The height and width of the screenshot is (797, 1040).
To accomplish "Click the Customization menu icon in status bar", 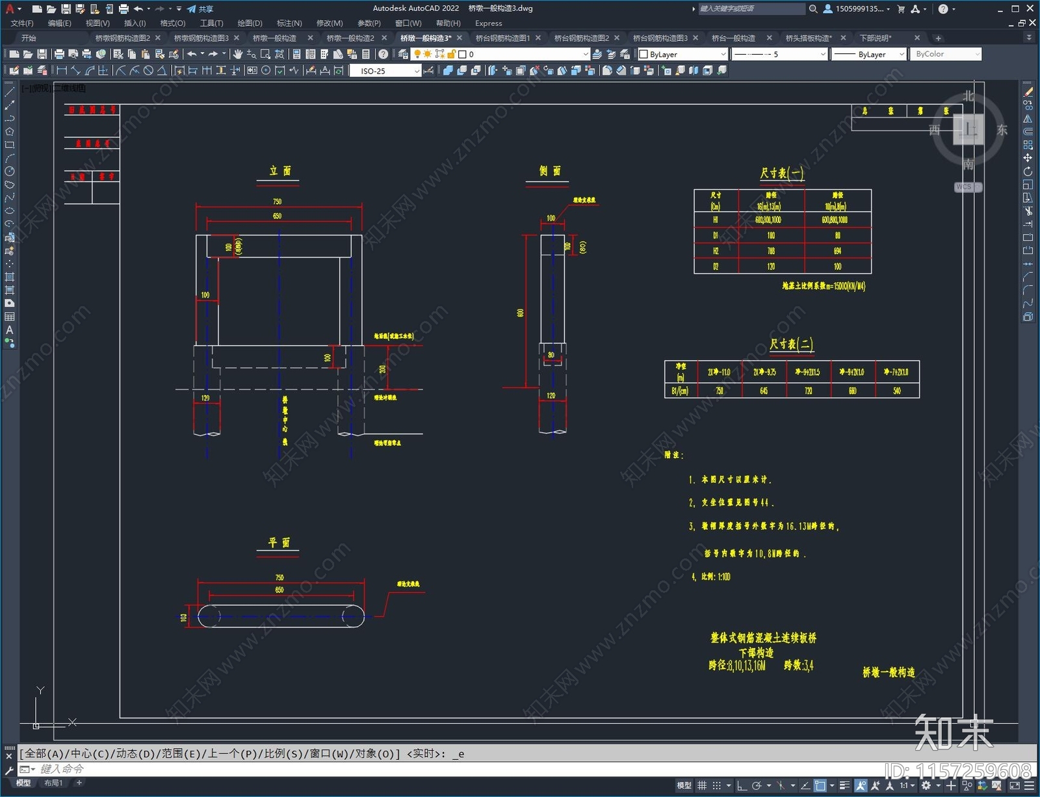I will 1029,786.
